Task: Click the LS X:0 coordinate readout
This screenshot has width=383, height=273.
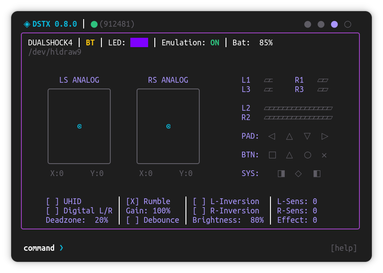Action: pos(57,173)
